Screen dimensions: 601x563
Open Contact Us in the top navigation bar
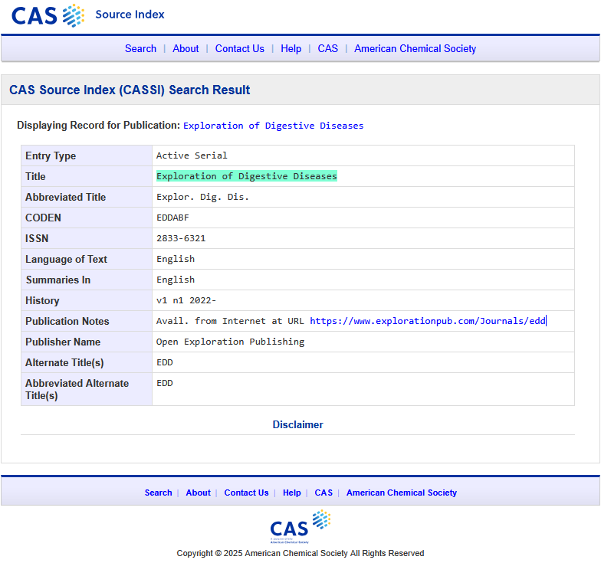click(239, 49)
